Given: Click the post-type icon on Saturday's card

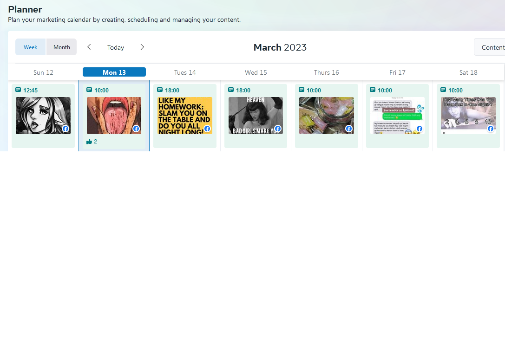Looking at the screenshot, I should pos(443,90).
